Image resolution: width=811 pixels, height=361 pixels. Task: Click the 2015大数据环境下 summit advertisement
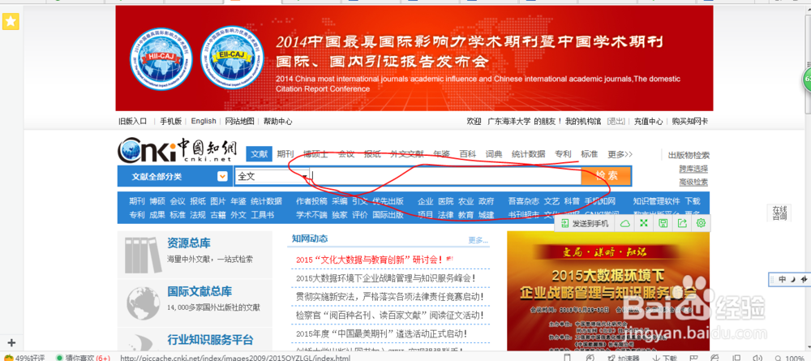coord(608,291)
